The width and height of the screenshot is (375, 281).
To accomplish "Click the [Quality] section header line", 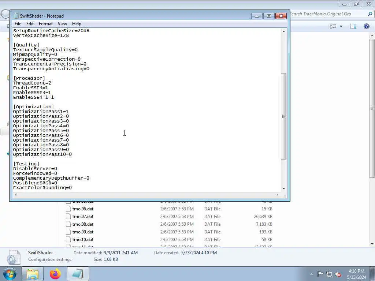I will pyautogui.click(x=26, y=45).
